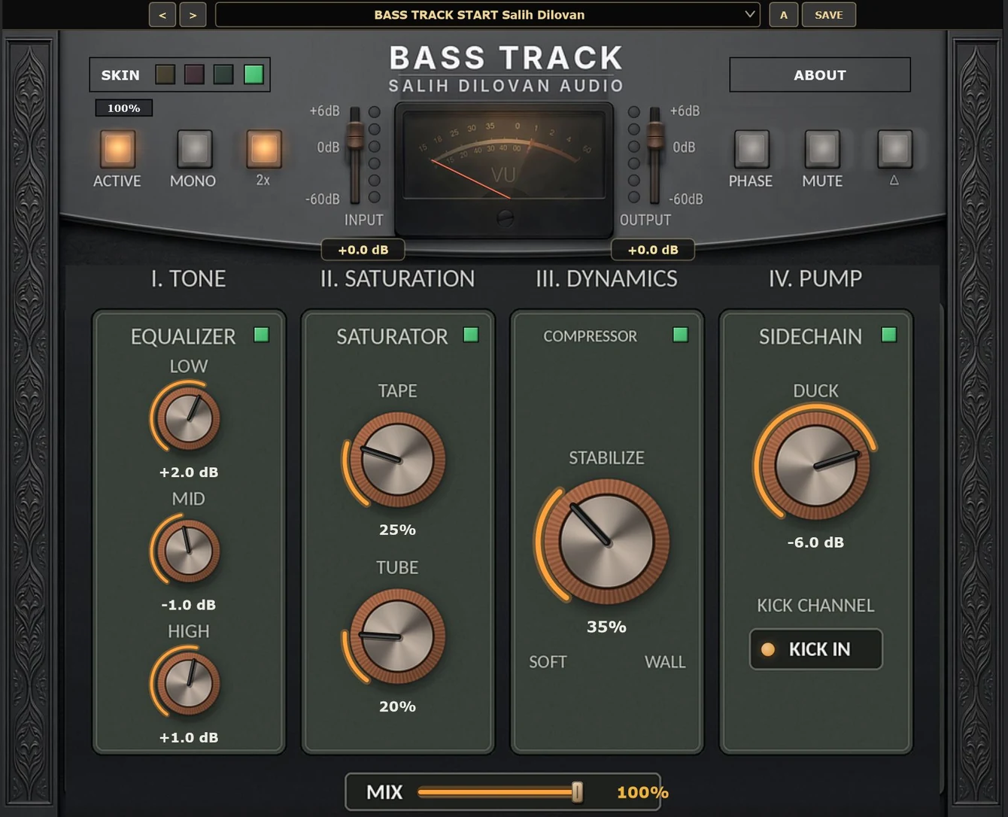Go to next preset with right arrow
1008x817 pixels.
click(193, 15)
